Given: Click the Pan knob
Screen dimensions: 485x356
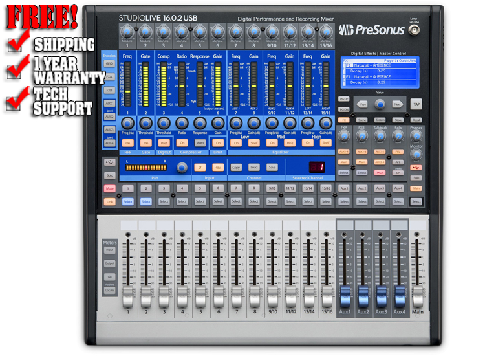Looking at the screenshot, I should point(182,168).
